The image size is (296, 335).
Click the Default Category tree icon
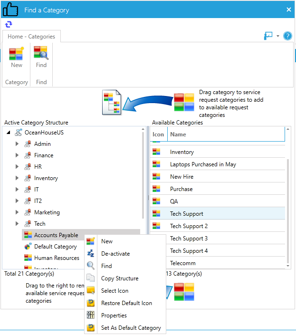pos(28,247)
